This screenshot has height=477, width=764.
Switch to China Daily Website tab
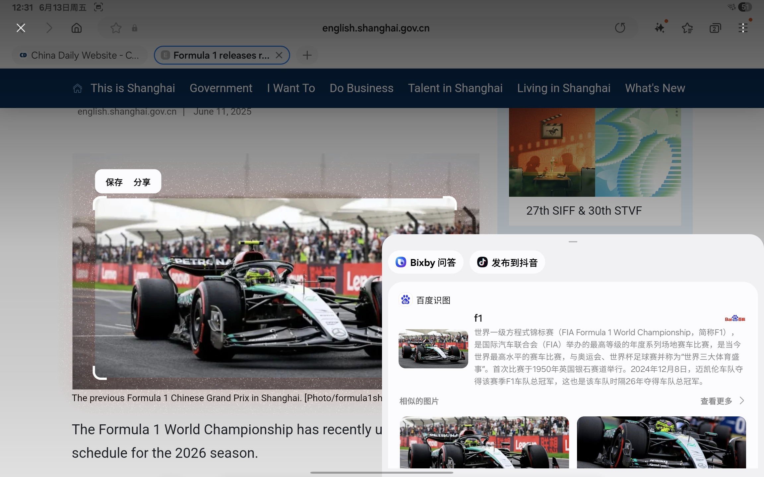coord(79,55)
